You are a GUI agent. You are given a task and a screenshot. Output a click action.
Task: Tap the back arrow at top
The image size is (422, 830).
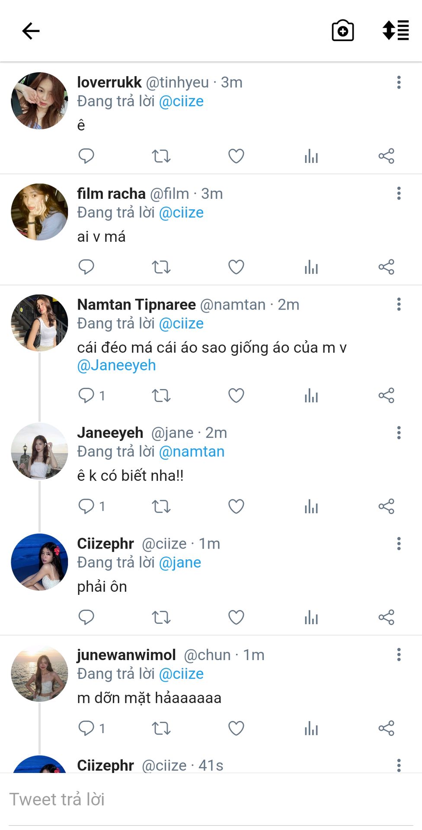coord(31,31)
